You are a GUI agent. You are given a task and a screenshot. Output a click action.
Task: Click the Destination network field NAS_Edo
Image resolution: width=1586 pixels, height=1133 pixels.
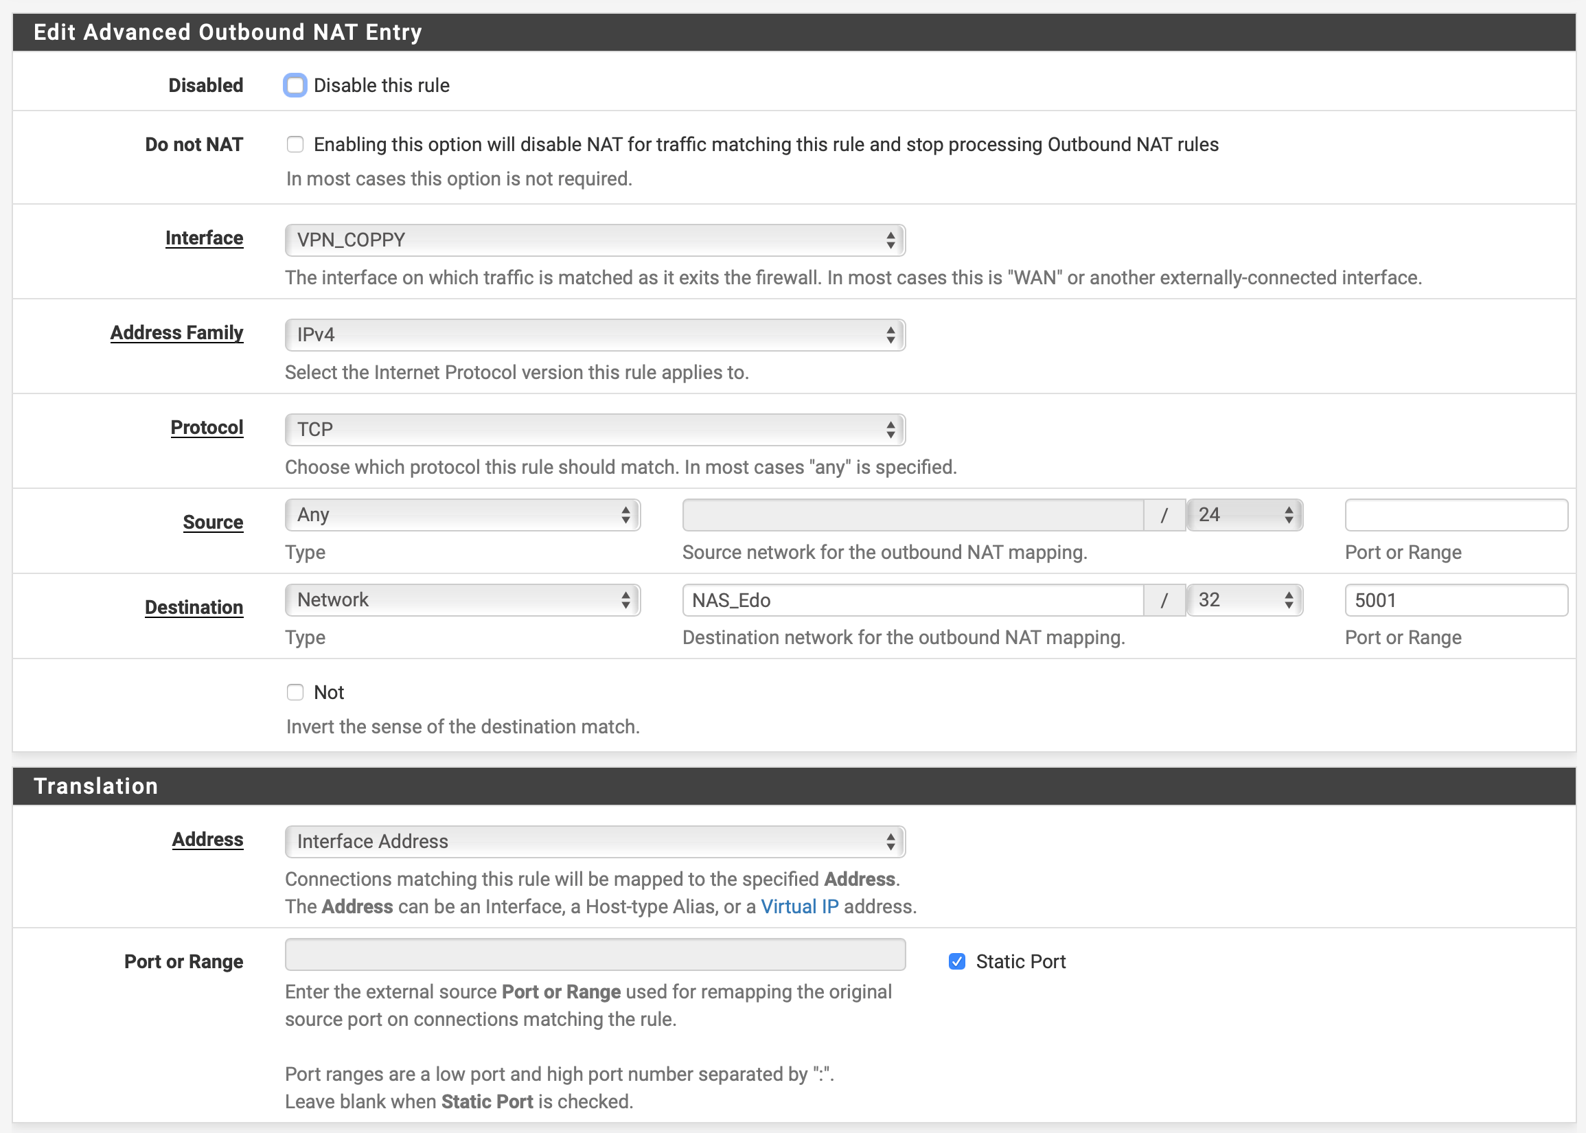coord(912,600)
